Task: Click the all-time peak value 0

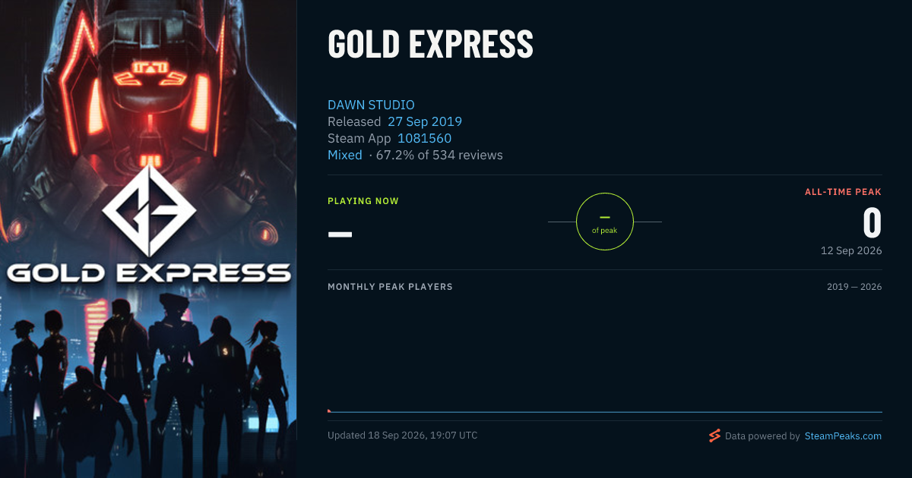Action: tap(872, 223)
